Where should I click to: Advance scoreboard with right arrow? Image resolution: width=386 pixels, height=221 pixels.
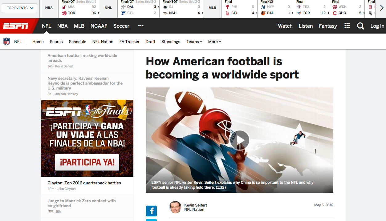(x=382, y=8)
